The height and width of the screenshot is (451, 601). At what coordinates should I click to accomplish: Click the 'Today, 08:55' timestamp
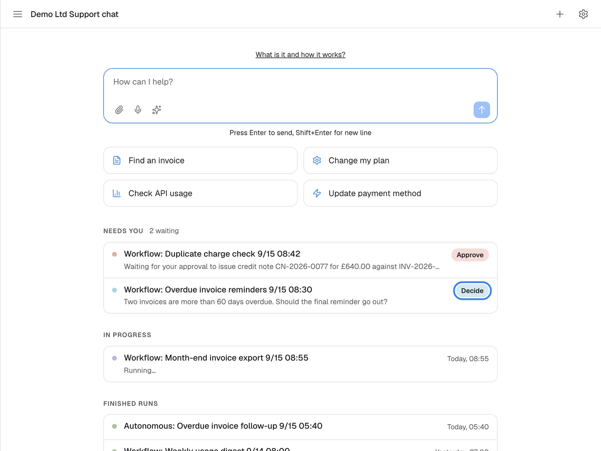pyautogui.click(x=468, y=359)
